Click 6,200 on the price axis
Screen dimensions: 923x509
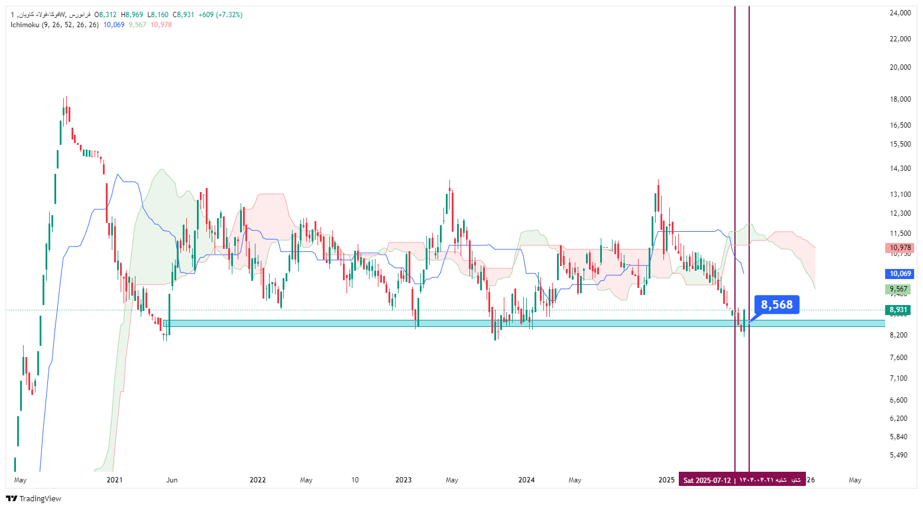[898, 419]
